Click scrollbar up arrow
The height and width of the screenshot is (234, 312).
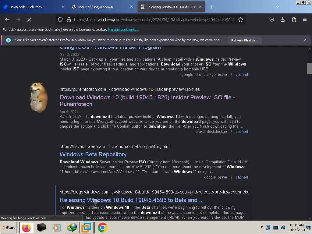tap(309, 49)
